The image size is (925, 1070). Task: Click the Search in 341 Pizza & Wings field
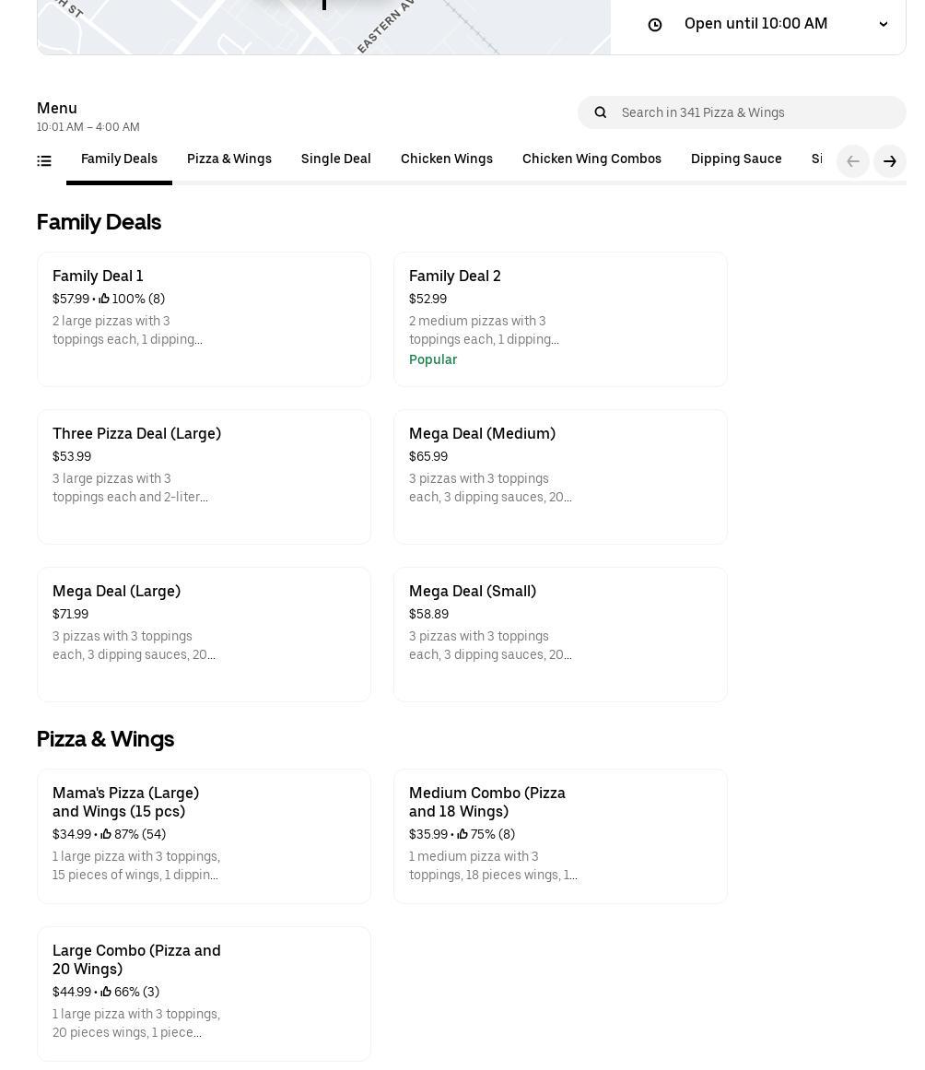coord(755,112)
